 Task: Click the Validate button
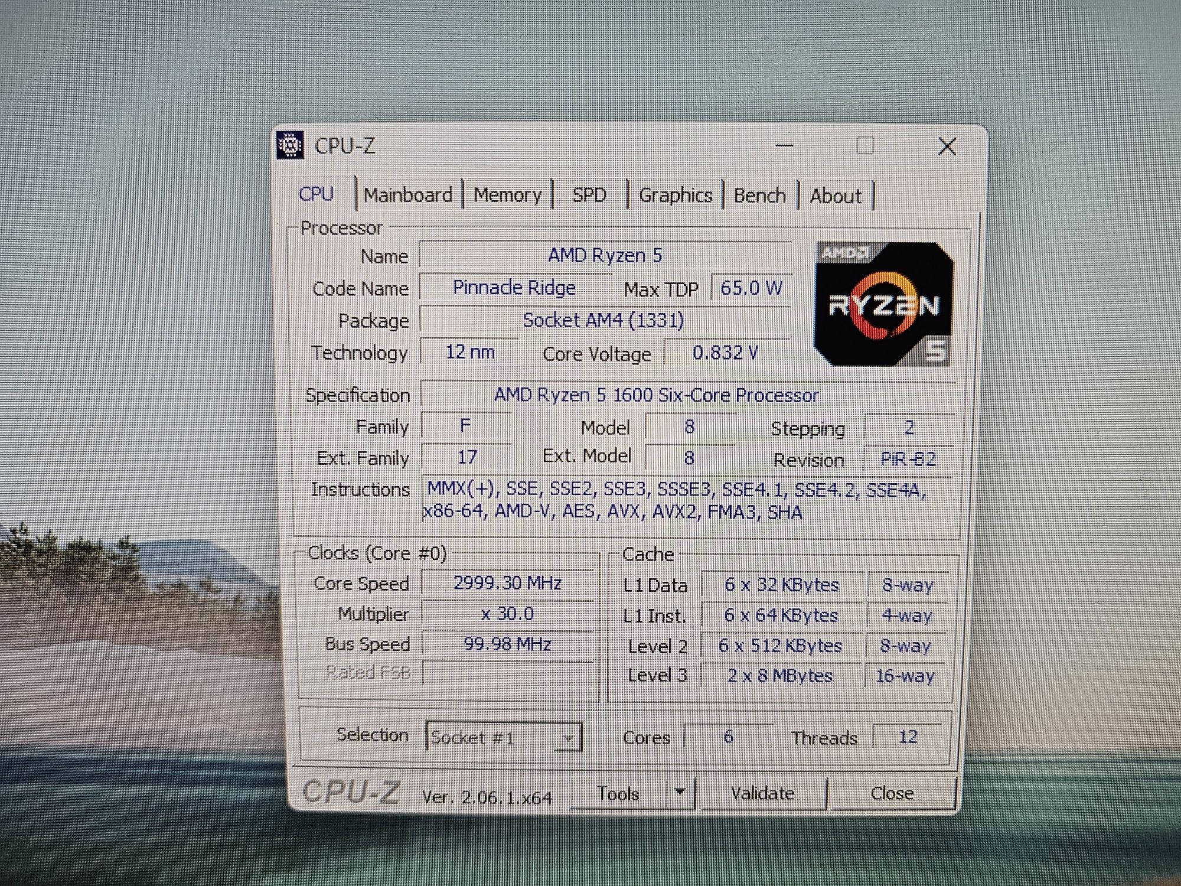coord(762,793)
